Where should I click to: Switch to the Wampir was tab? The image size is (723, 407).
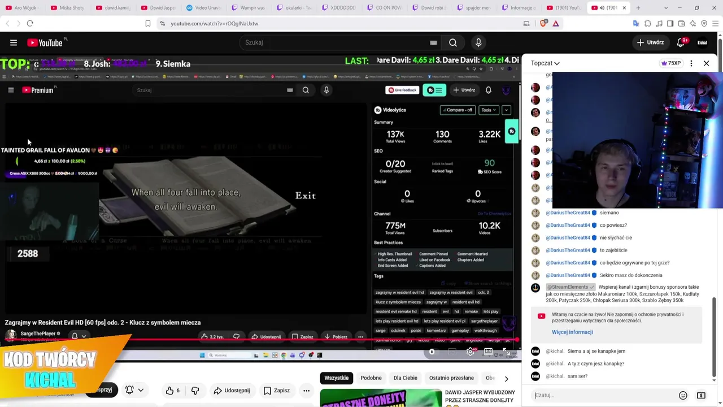[249, 8]
